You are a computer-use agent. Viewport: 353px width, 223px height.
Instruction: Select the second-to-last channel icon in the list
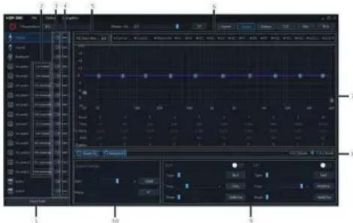pyautogui.click(x=10, y=182)
